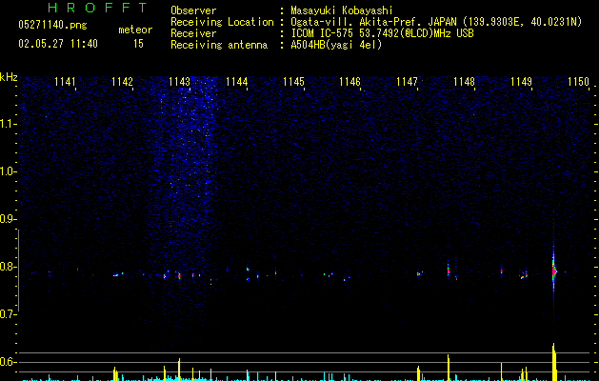Click the 0.6 frequency axis label
Viewport: 599px width, 381px height.
point(8,362)
